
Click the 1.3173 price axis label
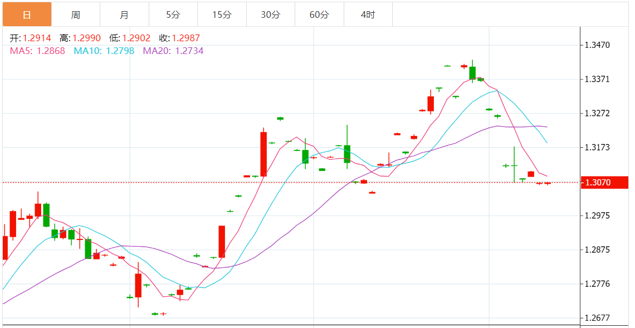(x=598, y=148)
